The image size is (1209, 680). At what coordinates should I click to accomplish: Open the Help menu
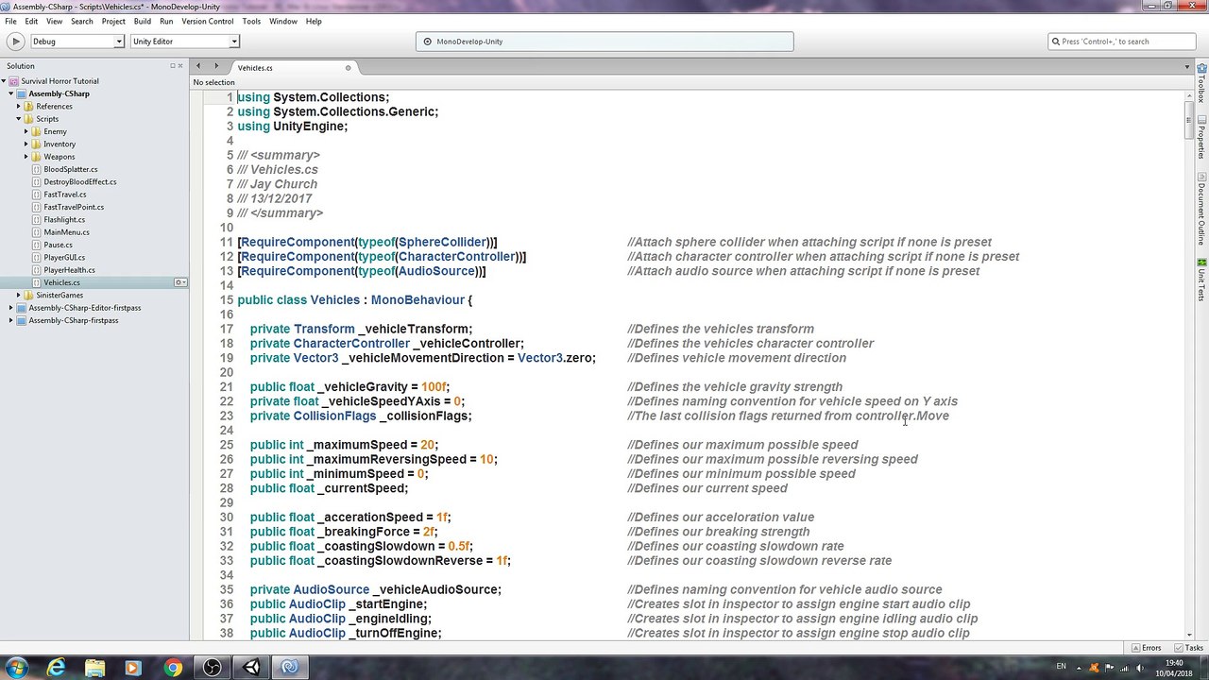point(314,21)
